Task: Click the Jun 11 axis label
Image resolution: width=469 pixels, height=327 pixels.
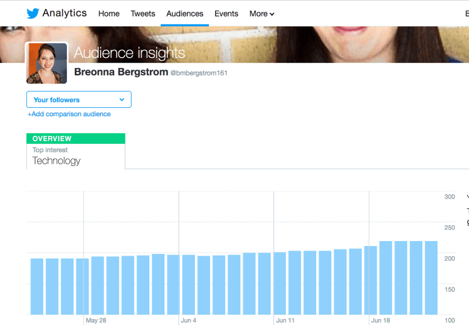Action: [x=285, y=320]
